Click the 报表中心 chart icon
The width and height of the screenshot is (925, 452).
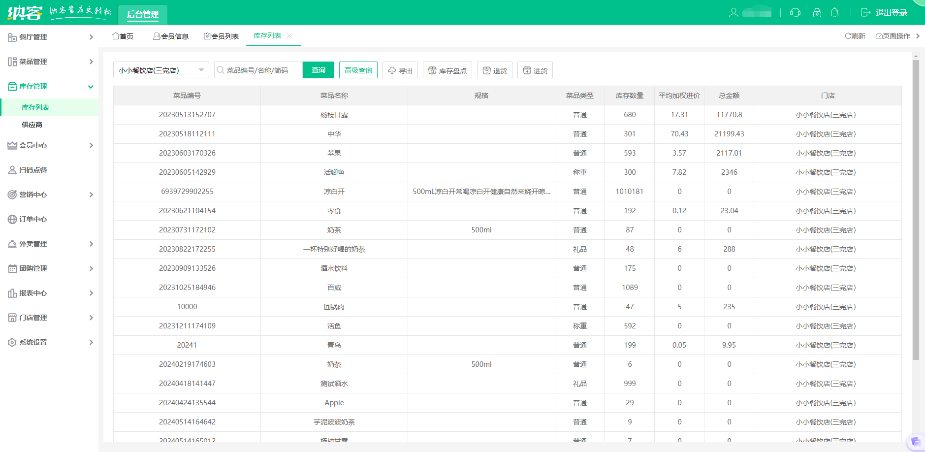coord(12,293)
